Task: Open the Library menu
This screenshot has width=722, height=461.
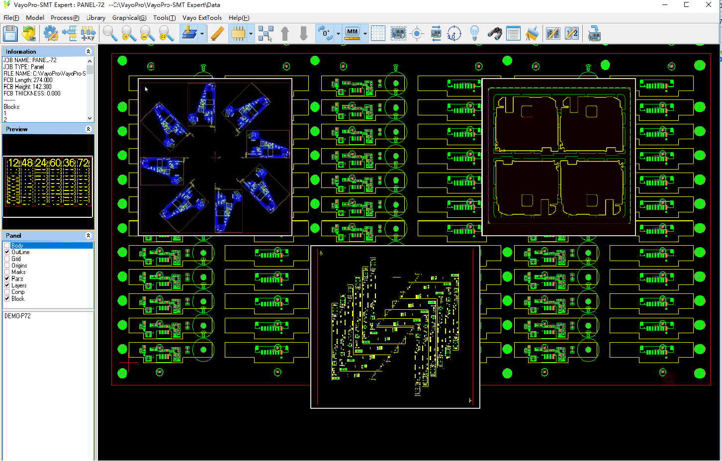Action: (x=96, y=17)
